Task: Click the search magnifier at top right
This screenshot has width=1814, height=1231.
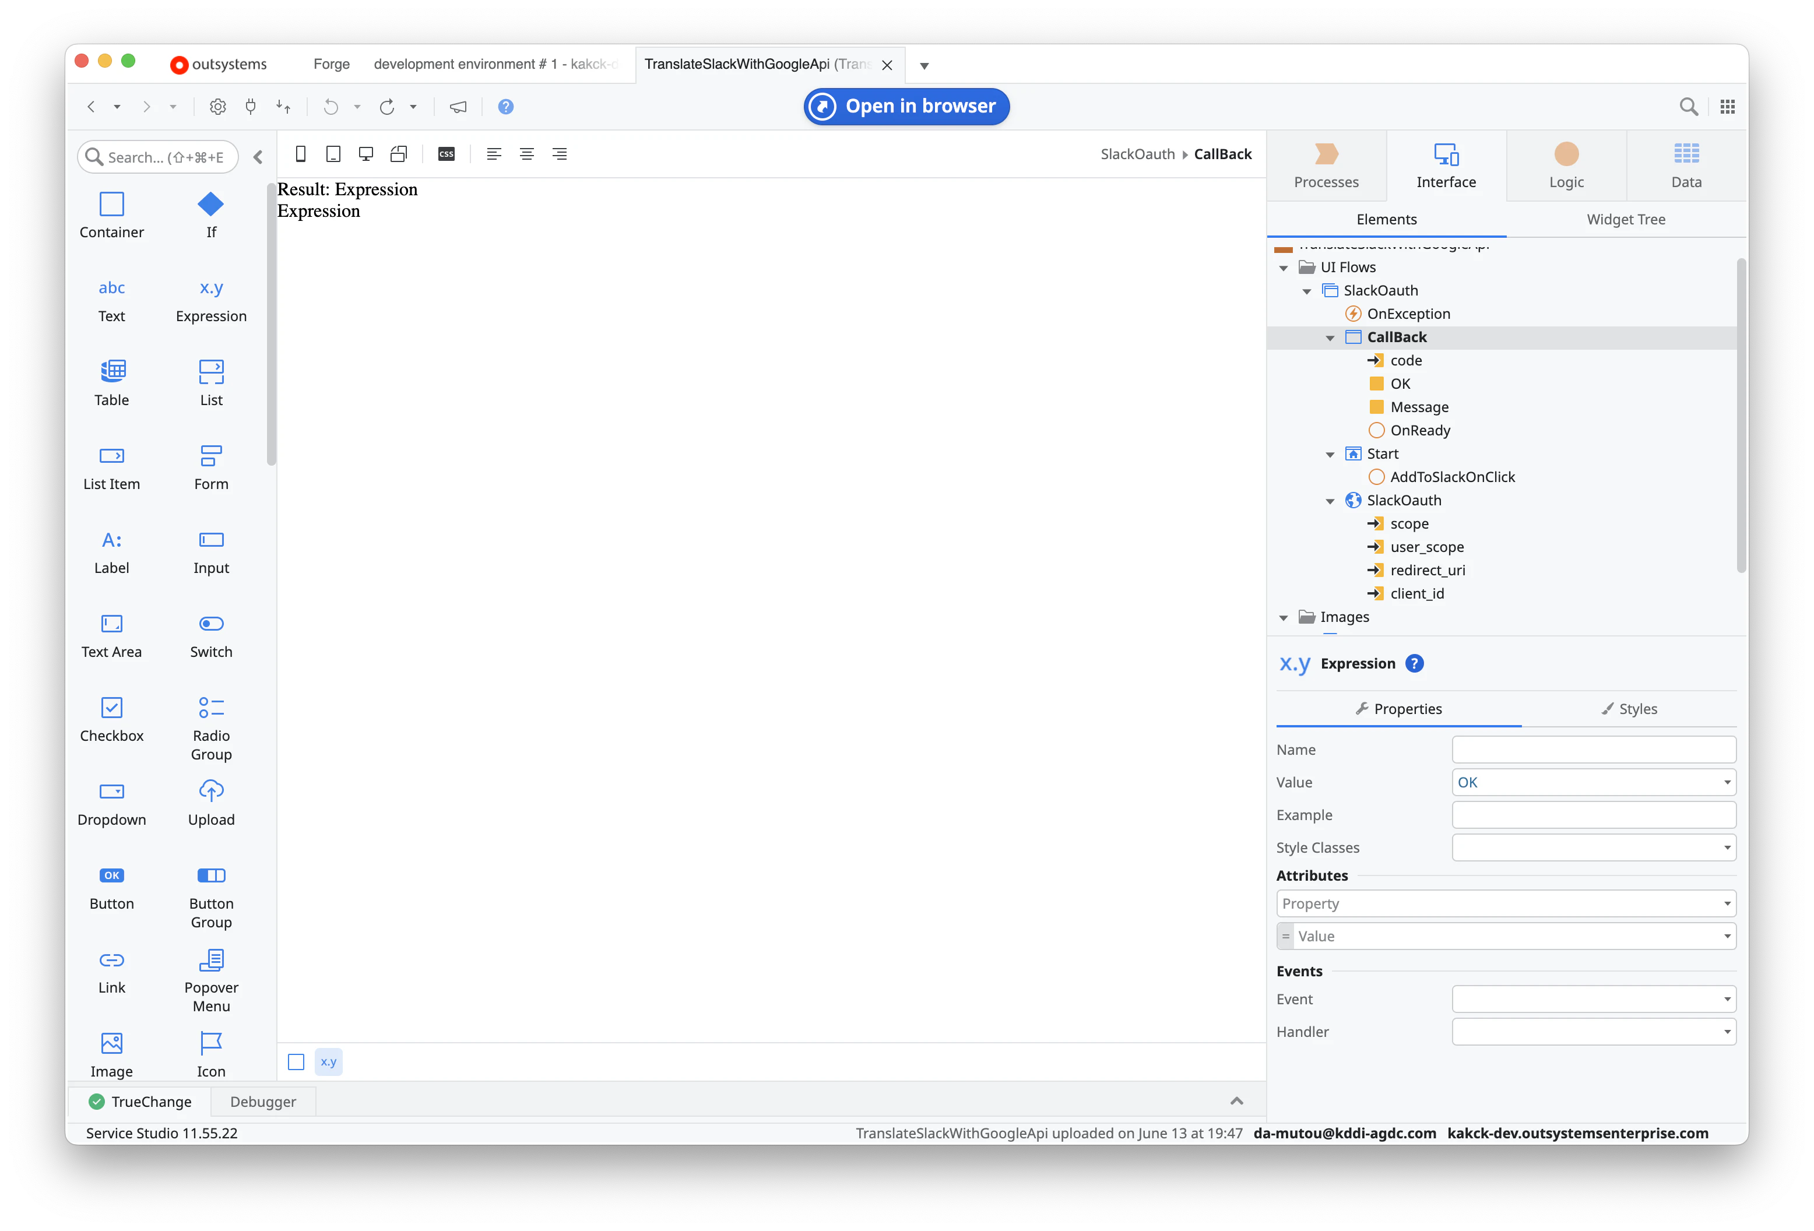Action: click(1688, 106)
